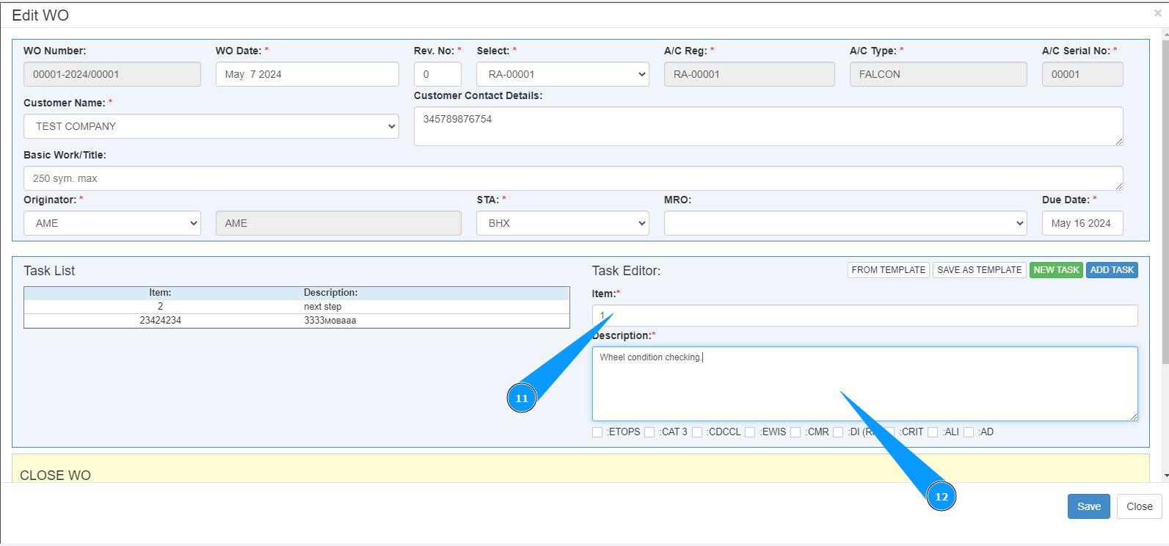Open the Originator AME dropdown
The image size is (1169, 546).
(x=112, y=223)
